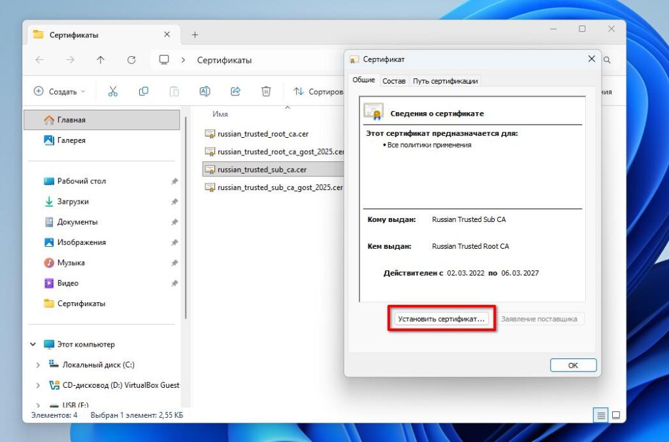
Task: Close the Сертификат dialog window
Action: [591, 59]
